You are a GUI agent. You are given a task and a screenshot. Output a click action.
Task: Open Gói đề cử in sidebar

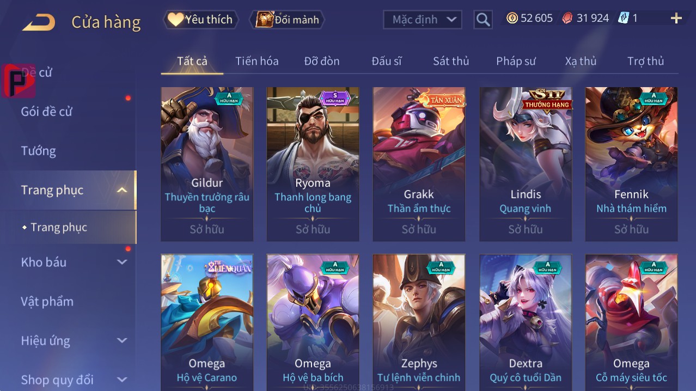pyautogui.click(x=47, y=112)
